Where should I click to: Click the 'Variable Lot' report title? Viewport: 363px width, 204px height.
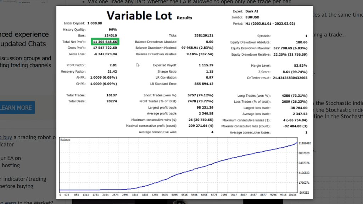pyautogui.click(x=139, y=16)
